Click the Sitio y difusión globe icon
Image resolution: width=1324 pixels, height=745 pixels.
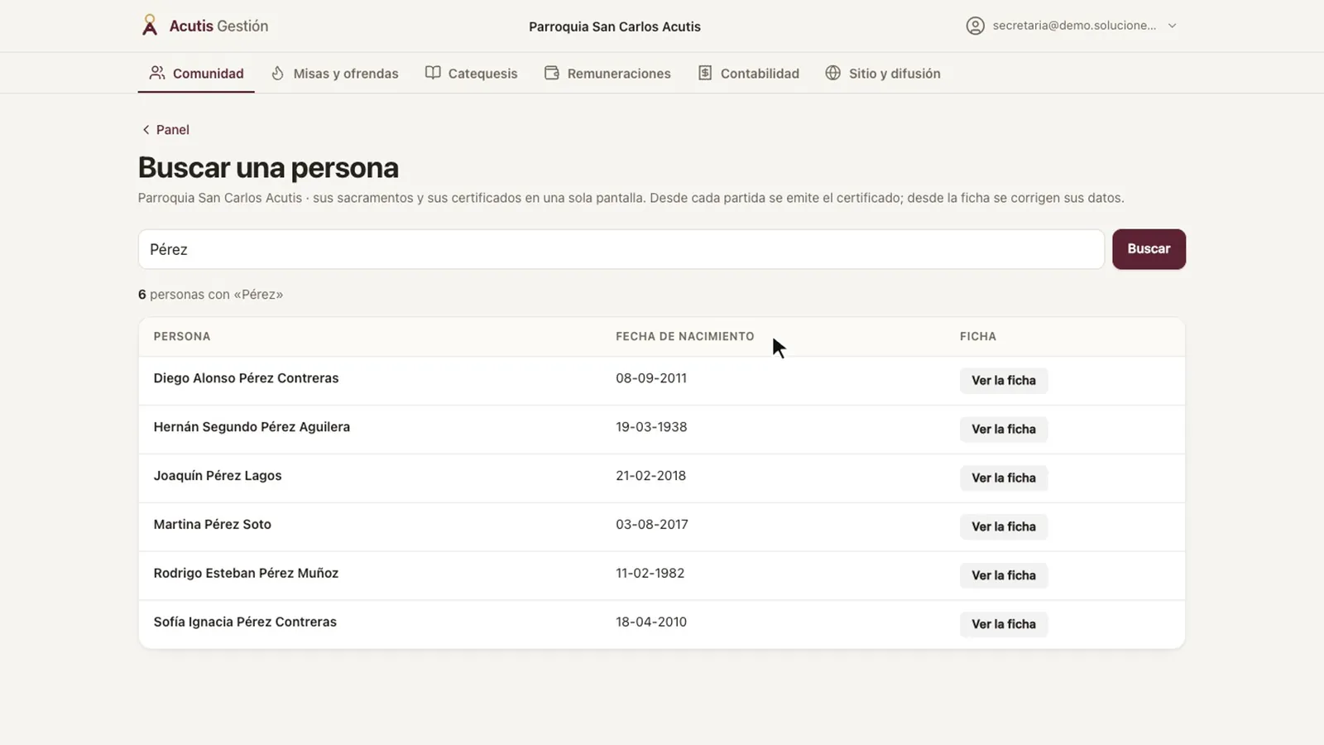(x=833, y=73)
